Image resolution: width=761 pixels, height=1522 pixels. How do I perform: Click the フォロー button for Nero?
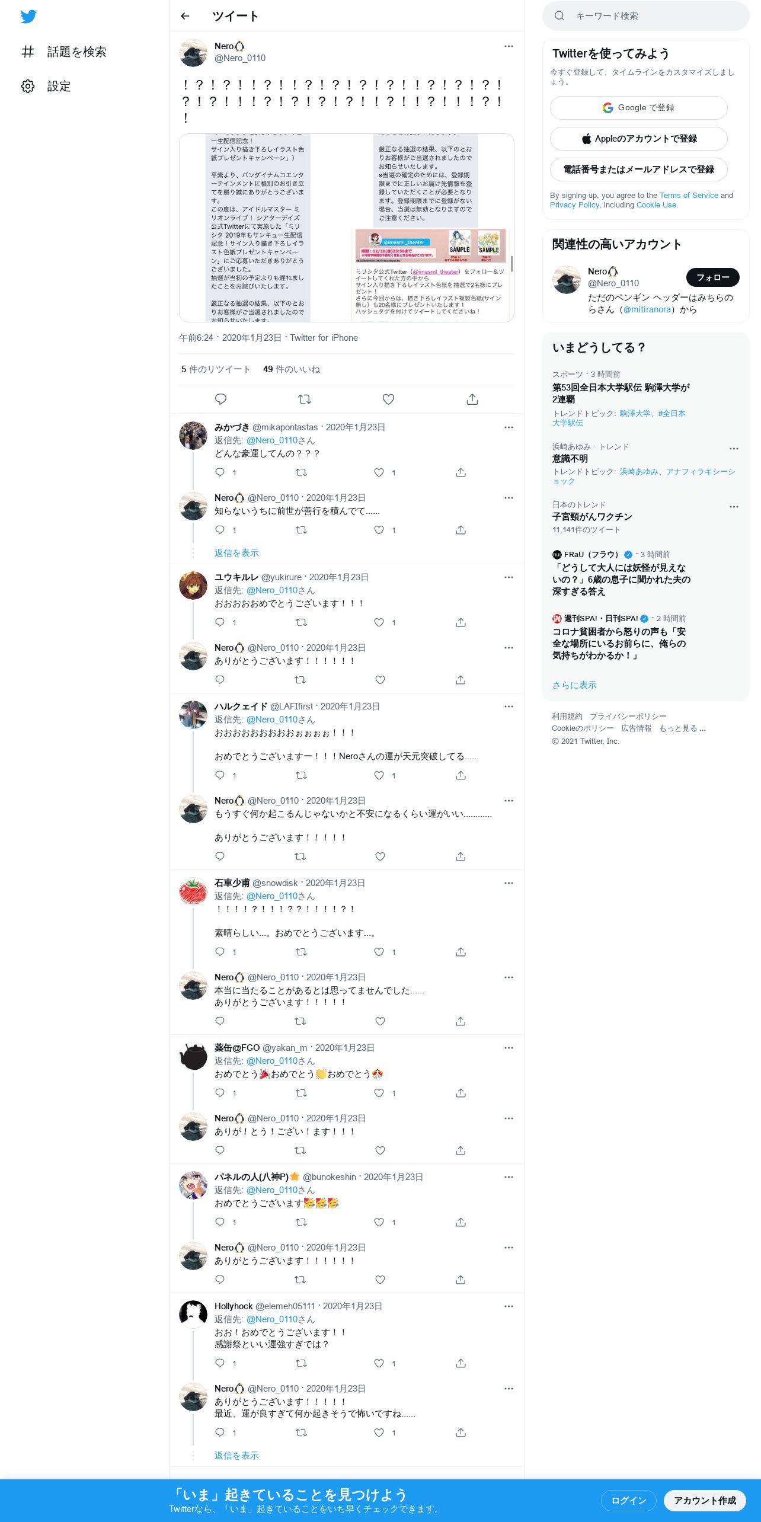click(713, 277)
